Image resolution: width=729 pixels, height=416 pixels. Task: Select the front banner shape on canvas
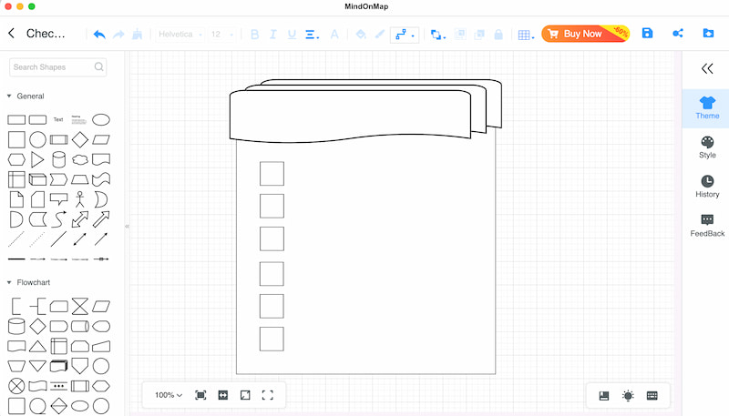click(x=350, y=117)
